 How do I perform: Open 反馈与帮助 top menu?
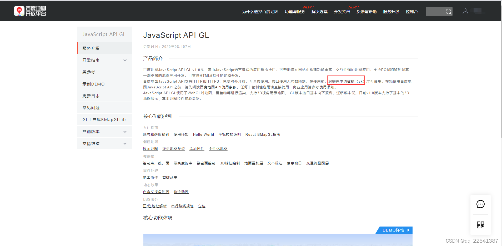tap(367, 12)
